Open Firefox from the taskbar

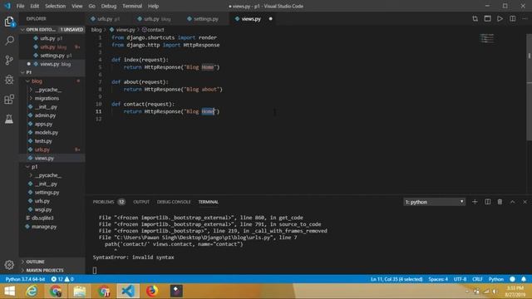tap(152, 291)
